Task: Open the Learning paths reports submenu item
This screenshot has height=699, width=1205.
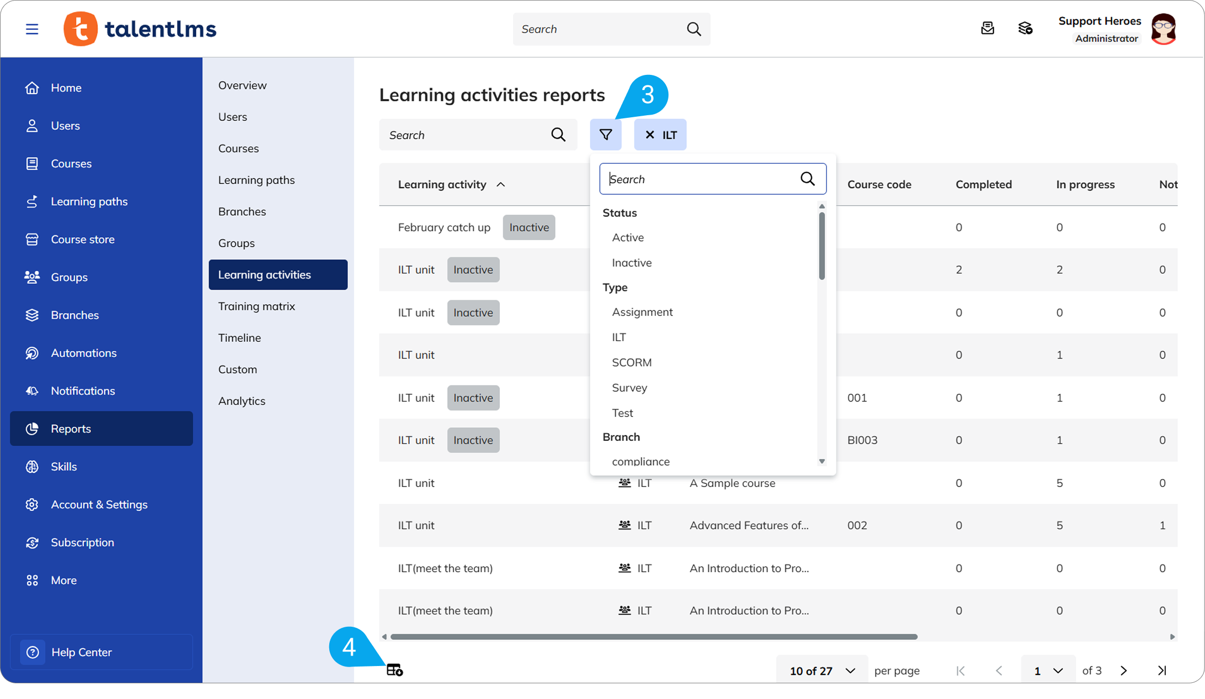Action: [256, 180]
